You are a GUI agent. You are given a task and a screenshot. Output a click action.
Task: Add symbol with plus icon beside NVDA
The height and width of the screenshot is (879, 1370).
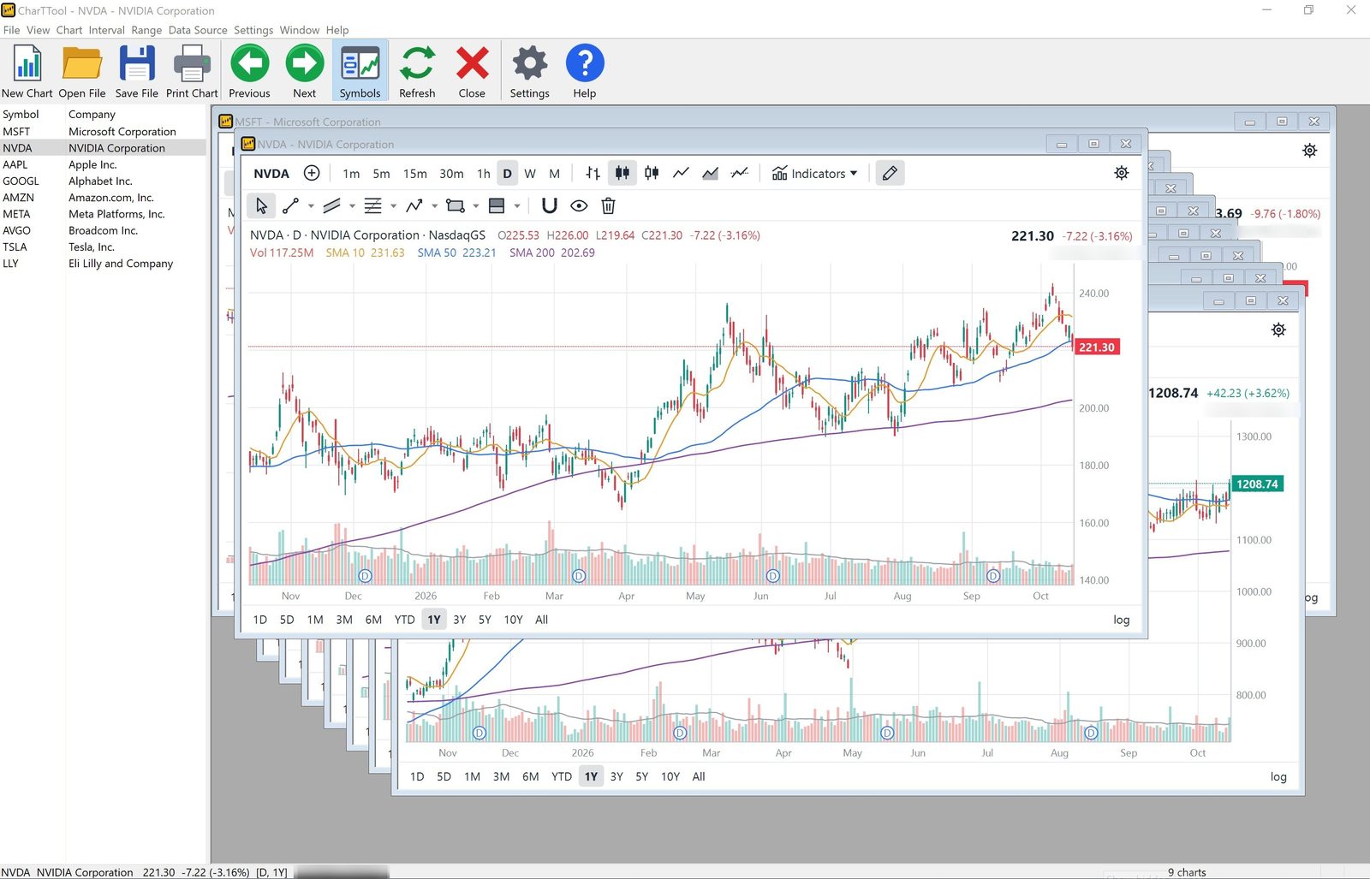[312, 173]
